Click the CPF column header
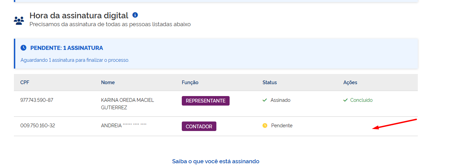The height and width of the screenshot is (168, 467). [x=25, y=82]
